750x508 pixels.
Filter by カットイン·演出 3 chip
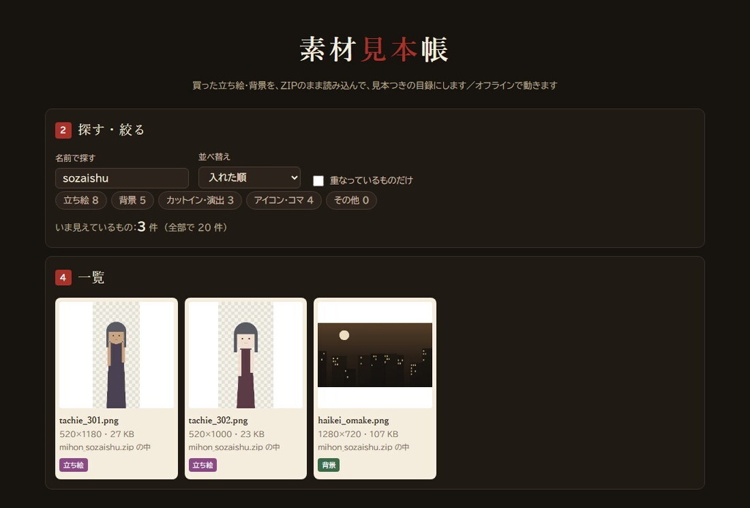click(x=199, y=200)
